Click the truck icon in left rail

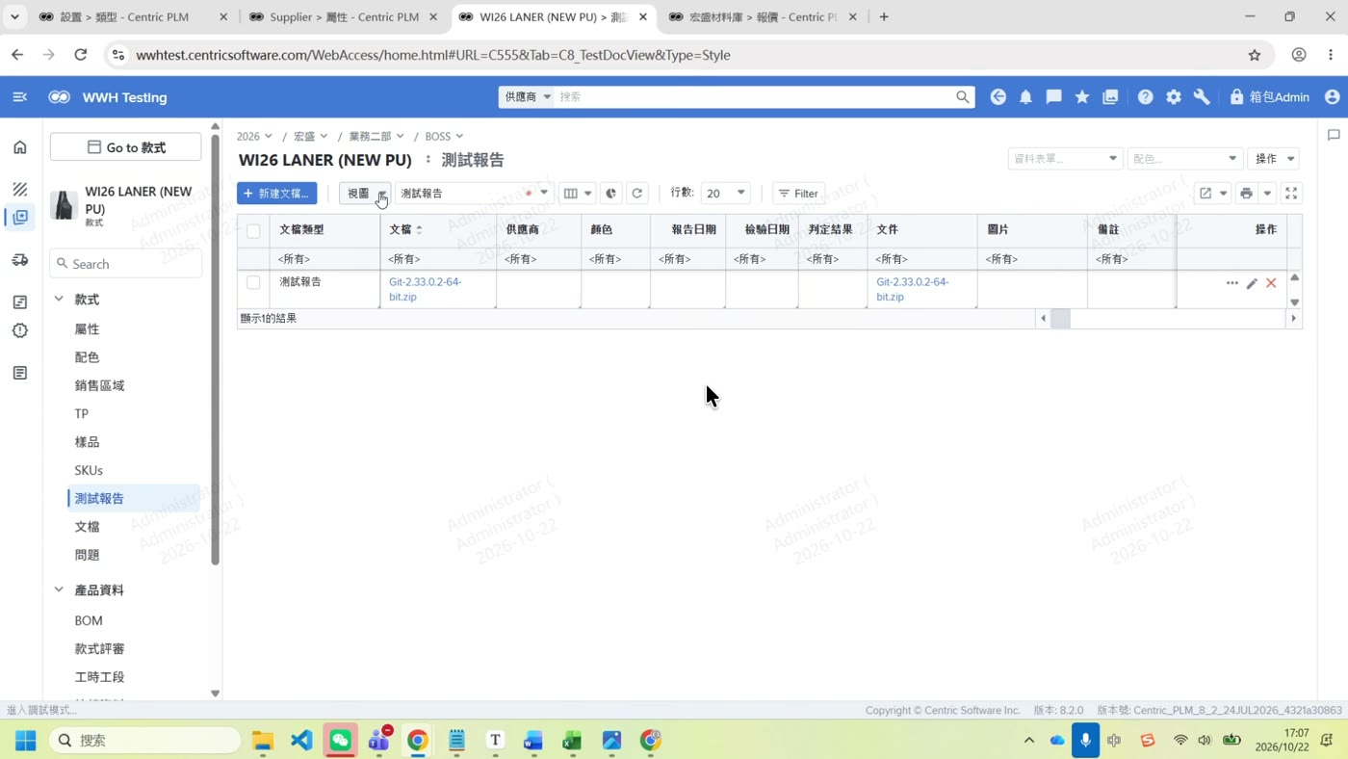20,260
